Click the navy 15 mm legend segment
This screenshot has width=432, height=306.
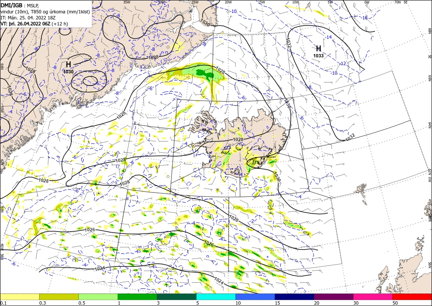295,297
